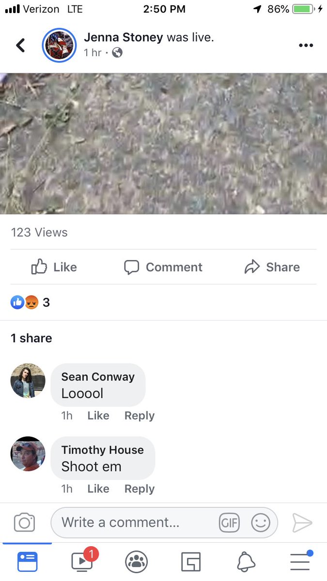Open the Notifications bell
The width and height of the screenshot is (327, 581).
(x=246, y=562)
